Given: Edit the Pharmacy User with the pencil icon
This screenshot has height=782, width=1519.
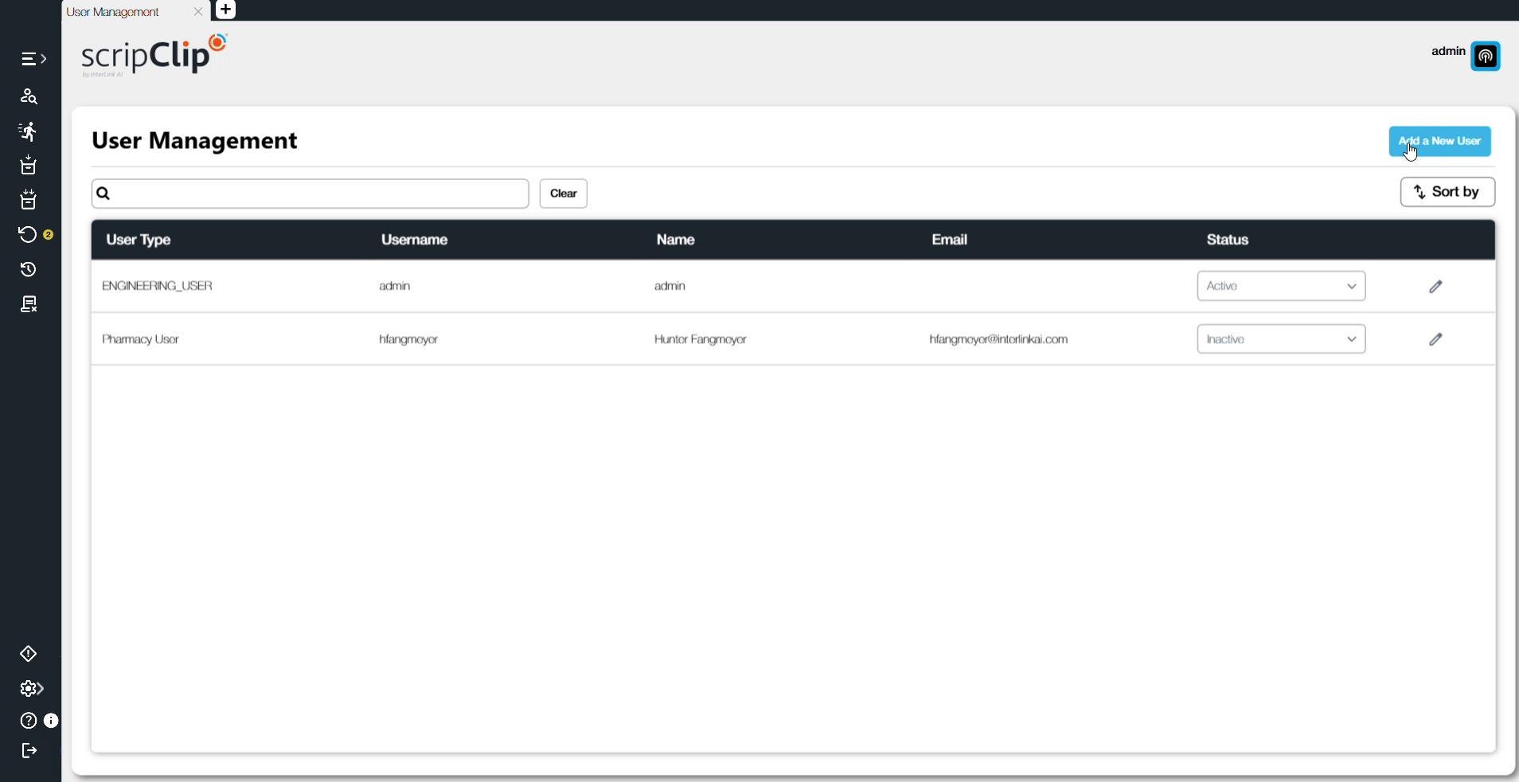Looking at the screenshot, I should pos(1436,338).
